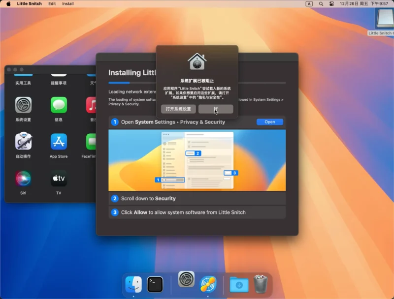Open the Little Snitch app menu
Screen dimensions: 394x299
30,3
